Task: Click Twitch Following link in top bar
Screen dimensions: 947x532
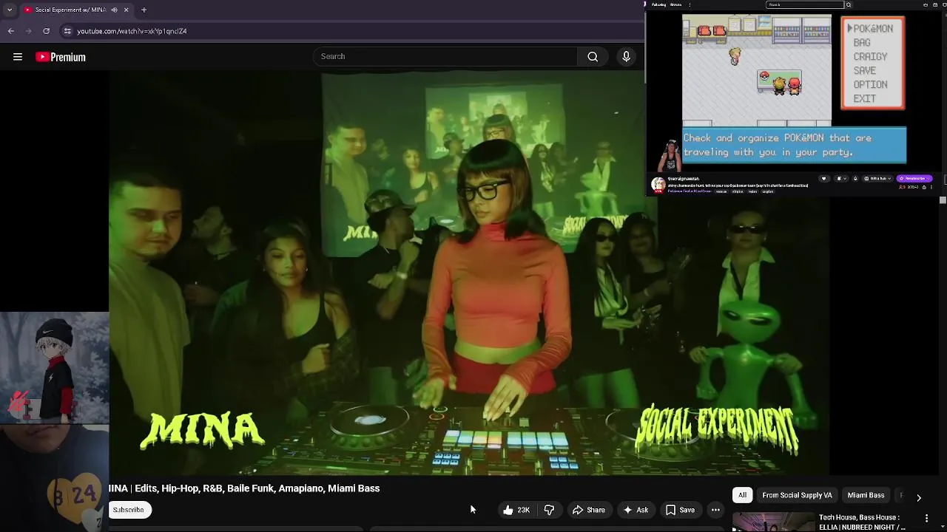Action: 658,4
